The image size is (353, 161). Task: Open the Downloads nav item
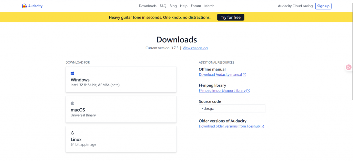(148, 6)
